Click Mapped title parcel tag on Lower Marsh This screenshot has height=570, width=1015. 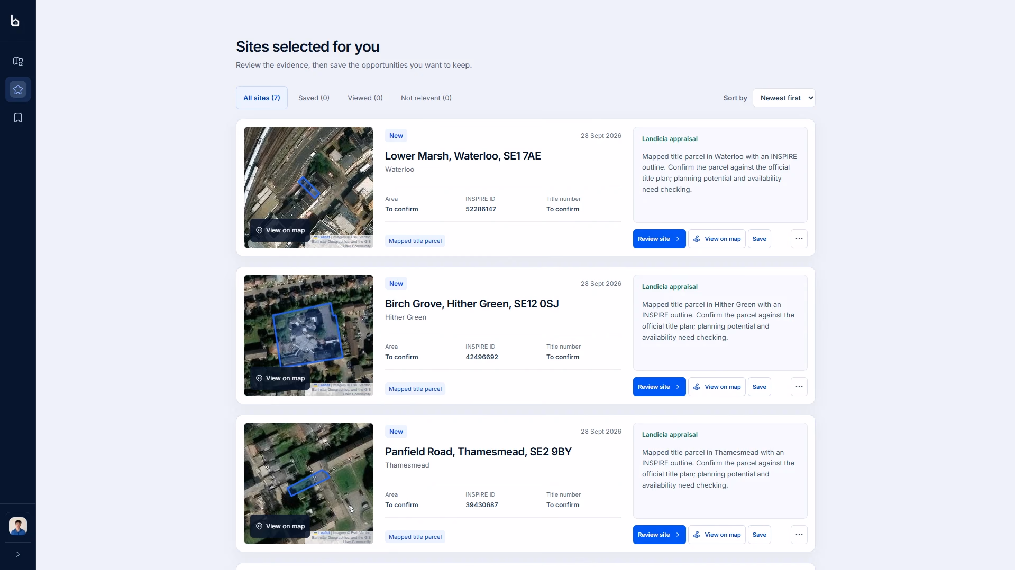[415, 241]
